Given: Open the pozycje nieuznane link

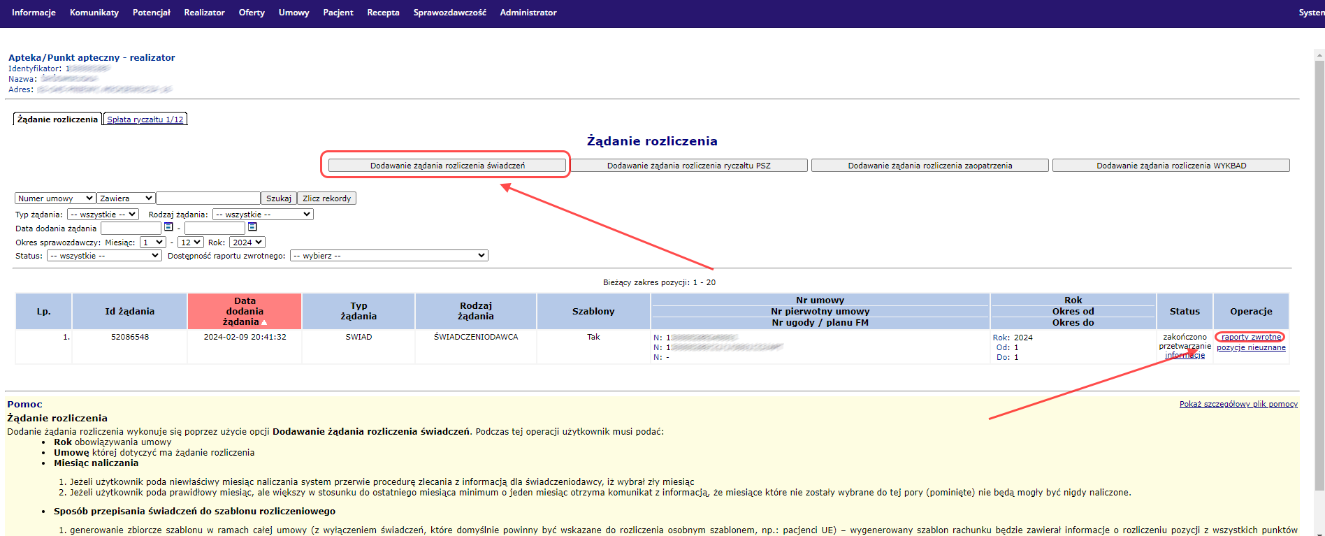Looking at the screenshot, I should coord(1251,347).
